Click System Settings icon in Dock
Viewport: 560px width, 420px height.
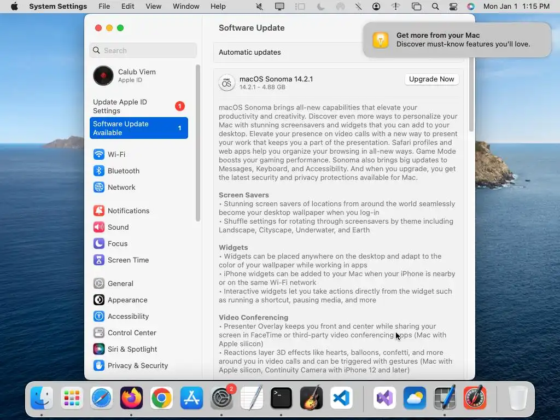[222, 398]
